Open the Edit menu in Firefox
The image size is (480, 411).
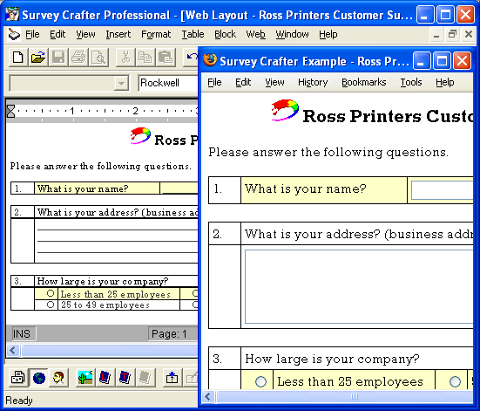click(243, 82)
